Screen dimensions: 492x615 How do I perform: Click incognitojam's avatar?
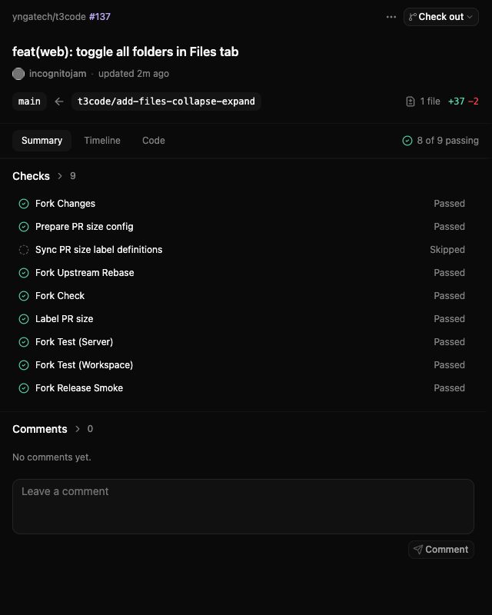pos(18,74)
